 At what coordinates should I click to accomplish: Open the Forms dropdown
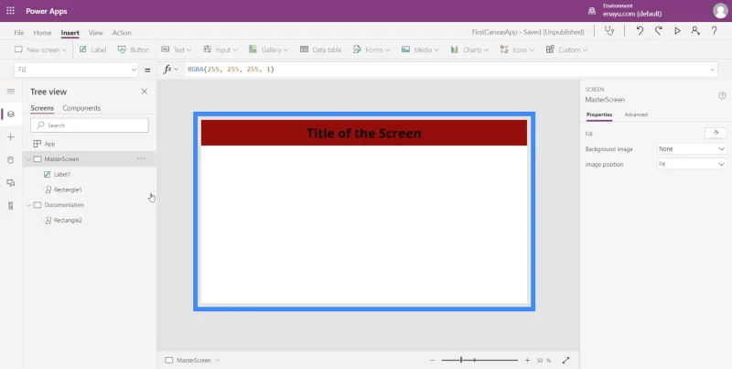tap(371, 49)
